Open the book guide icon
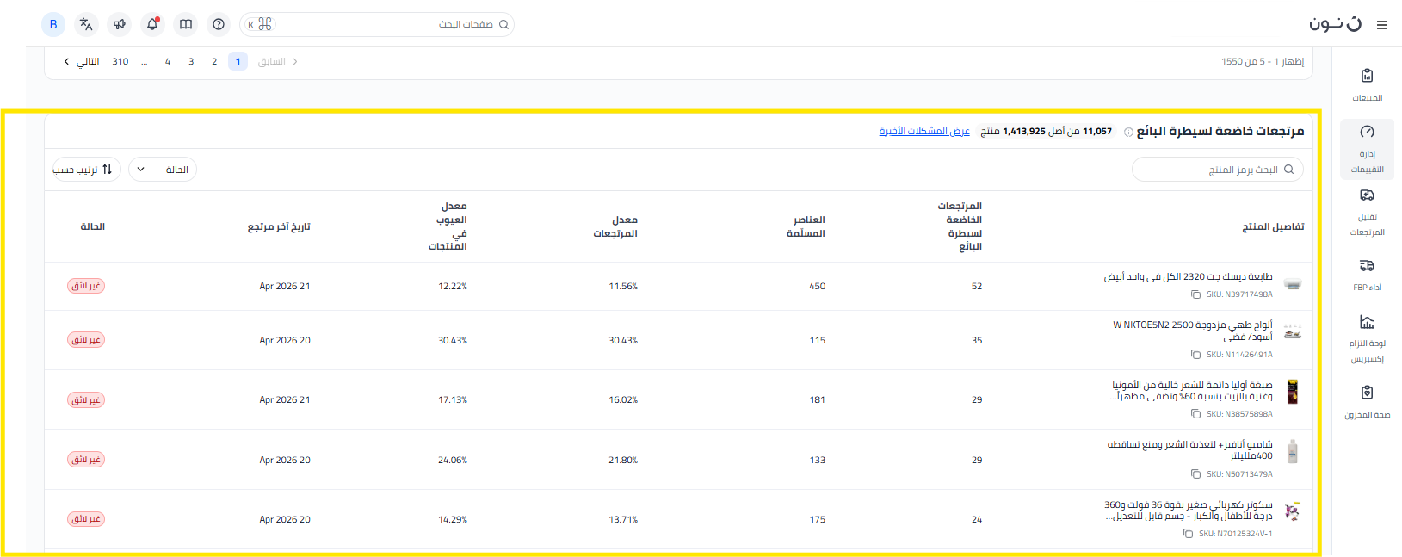 (186, 24)
